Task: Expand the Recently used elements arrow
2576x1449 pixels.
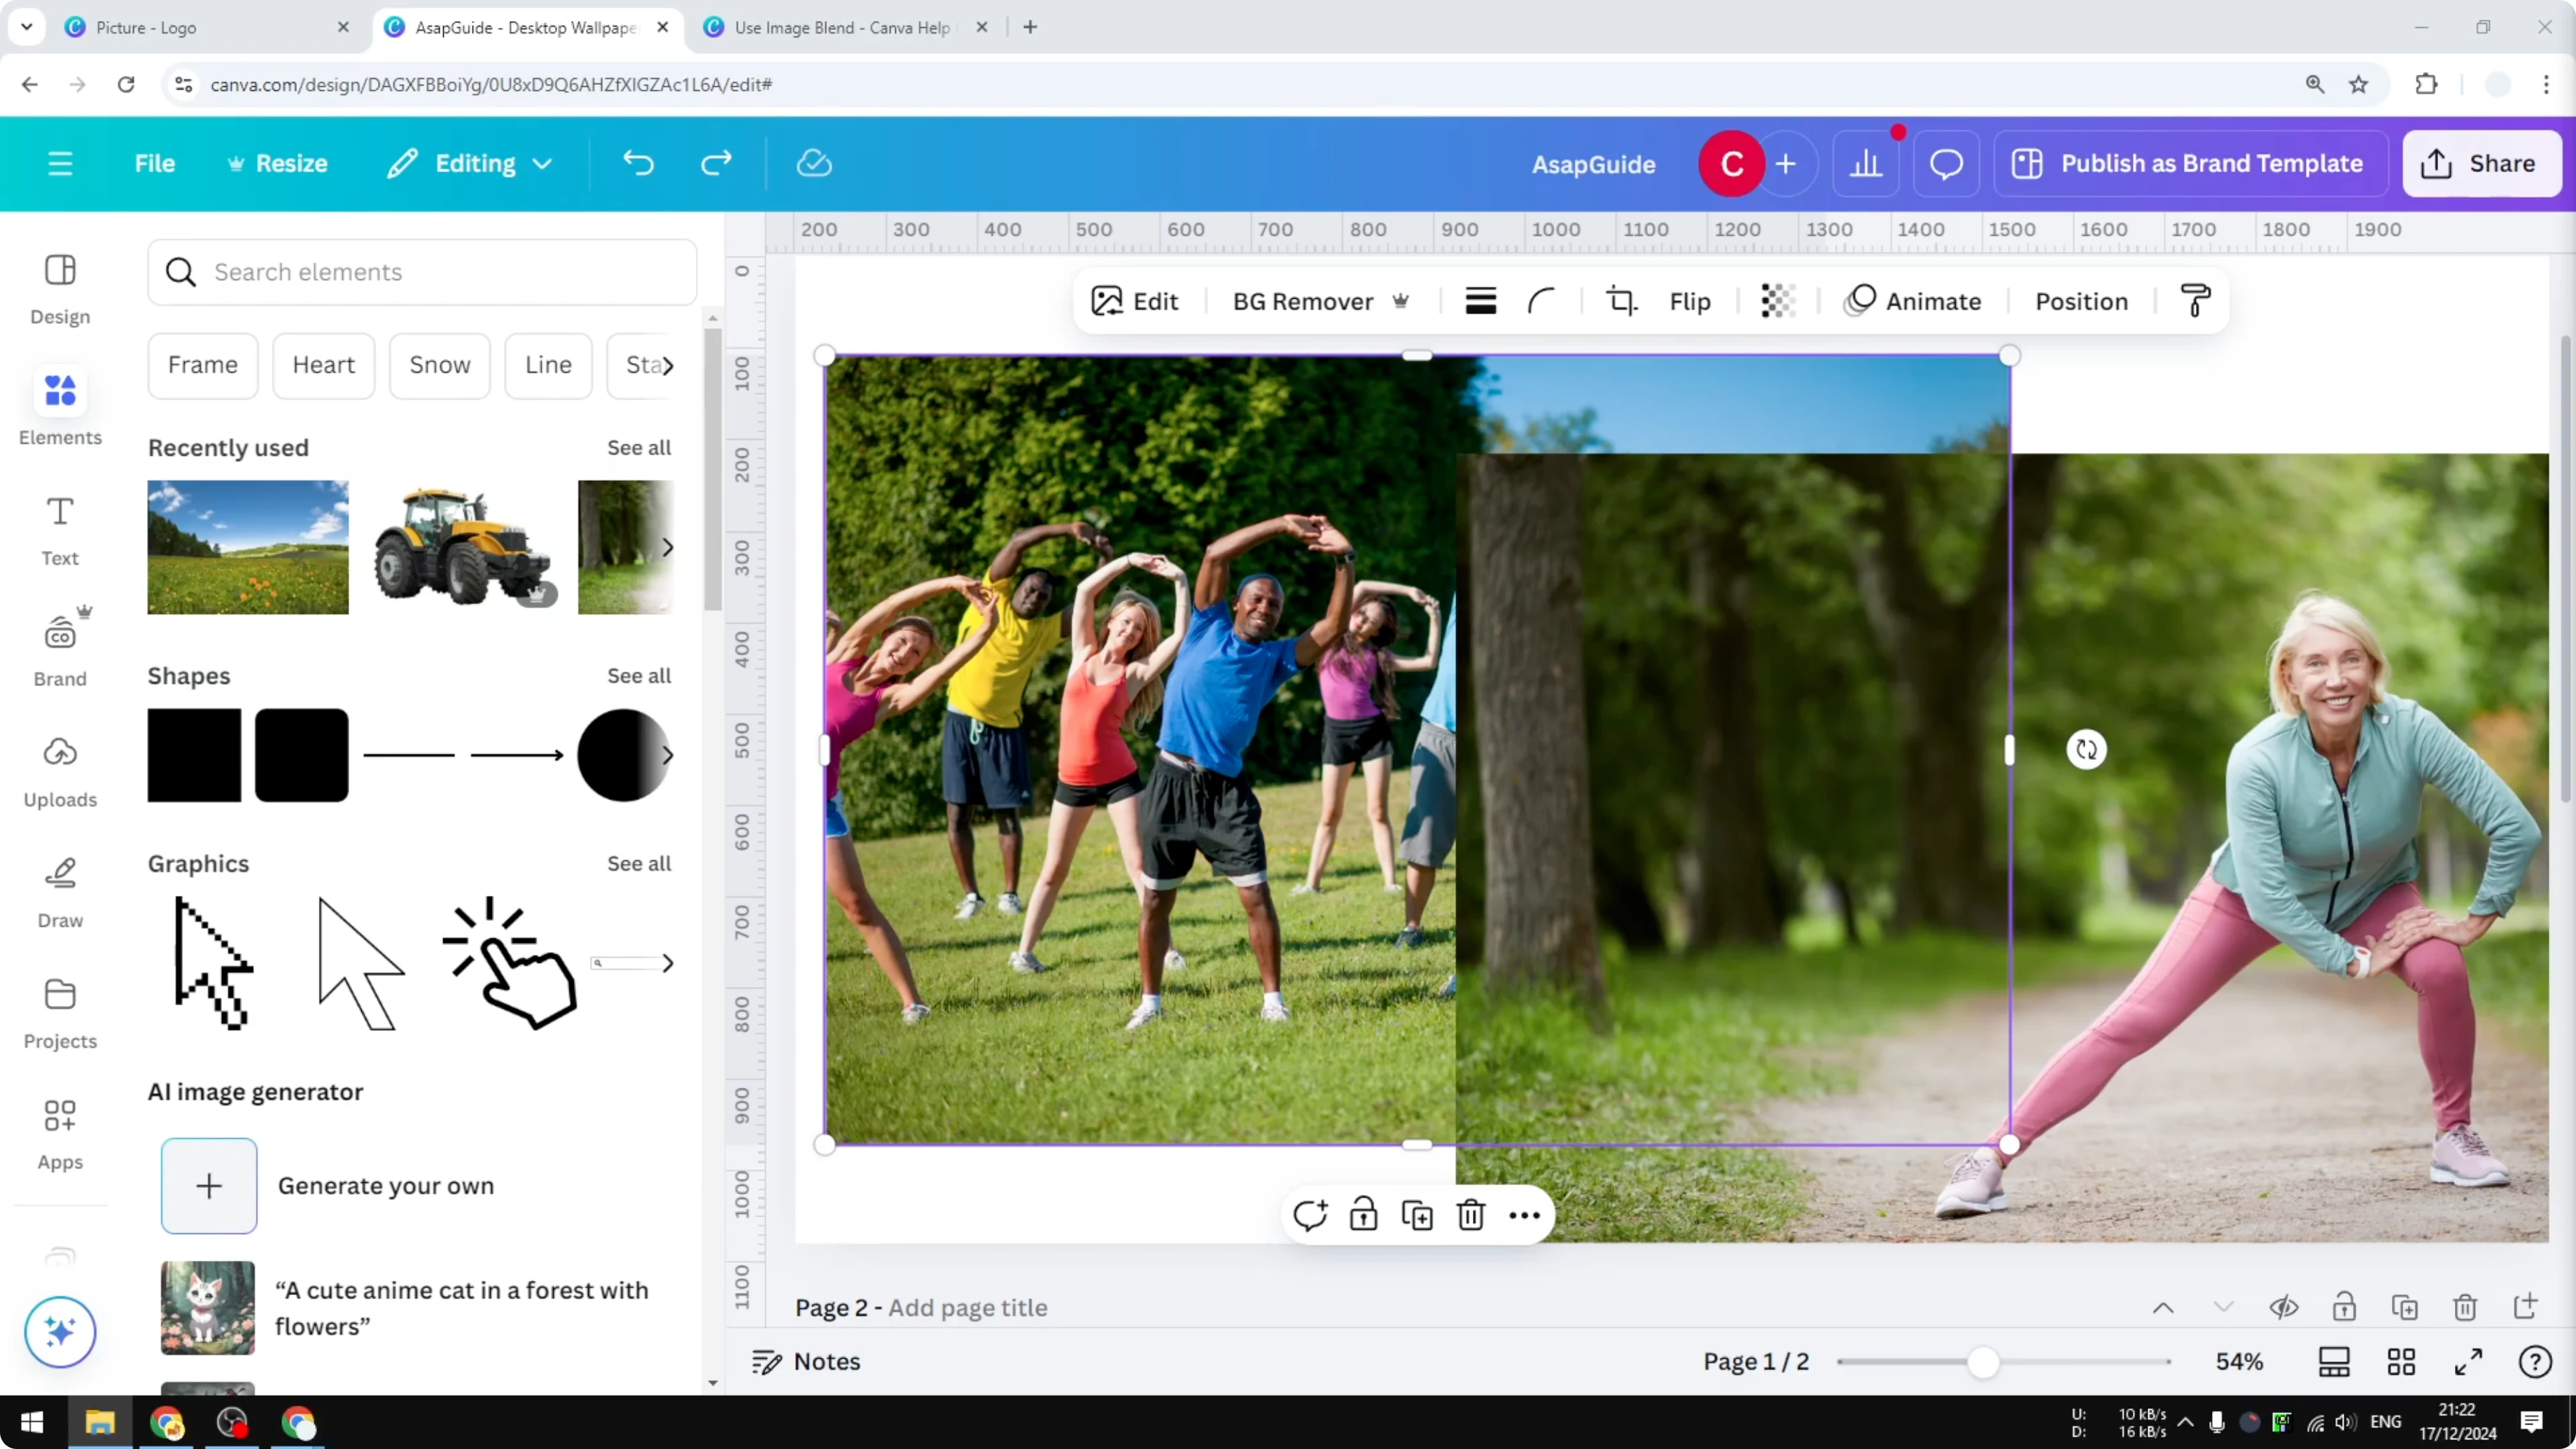Action: coord(668,547)
